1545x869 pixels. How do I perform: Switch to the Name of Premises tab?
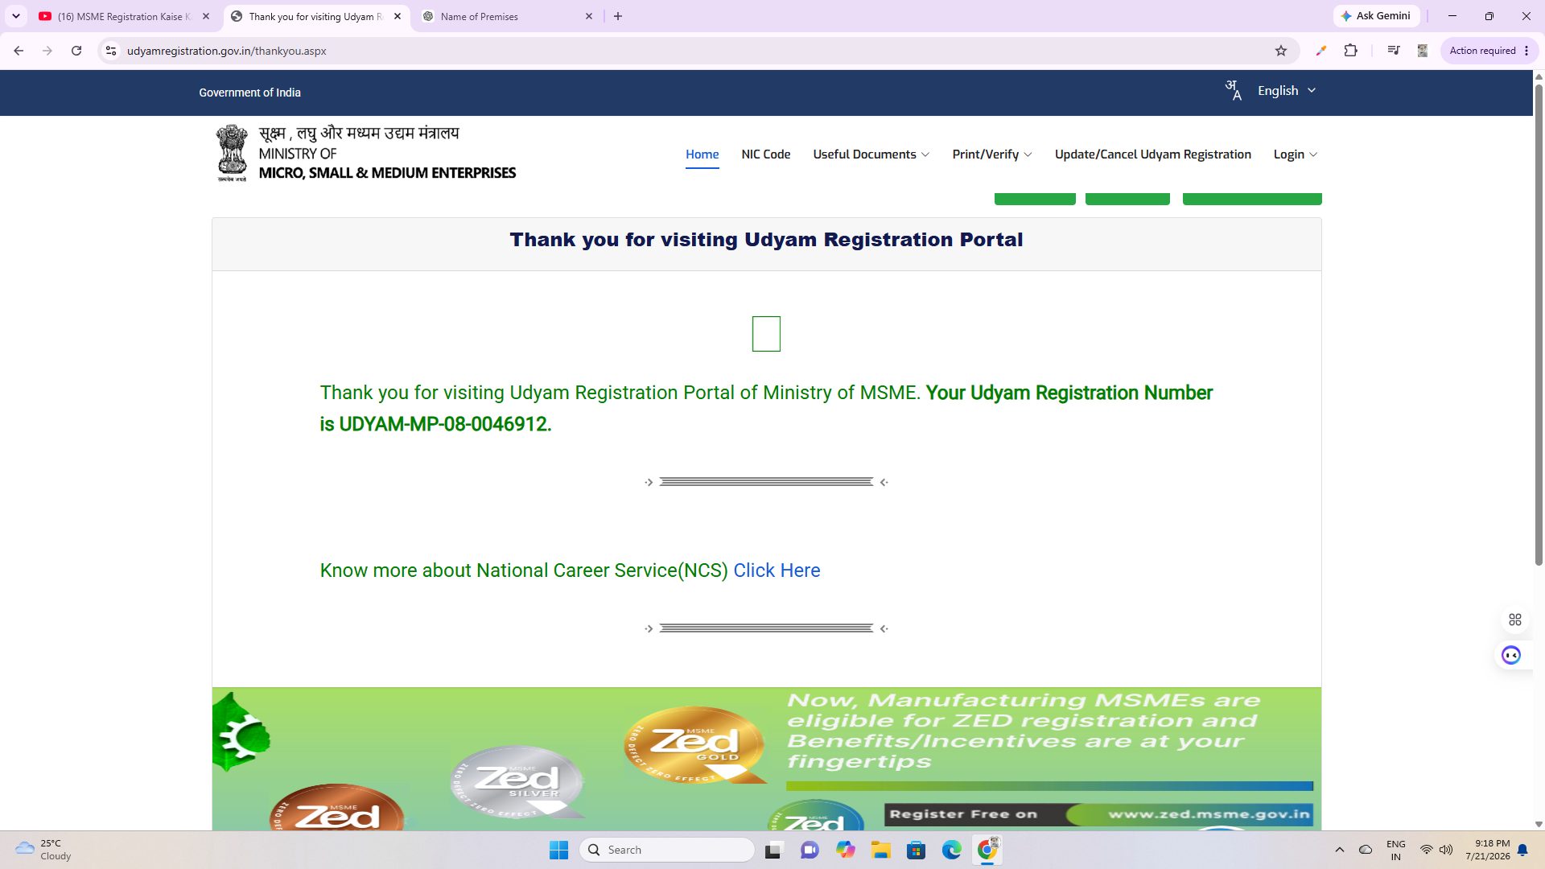(x=507, y=16)
